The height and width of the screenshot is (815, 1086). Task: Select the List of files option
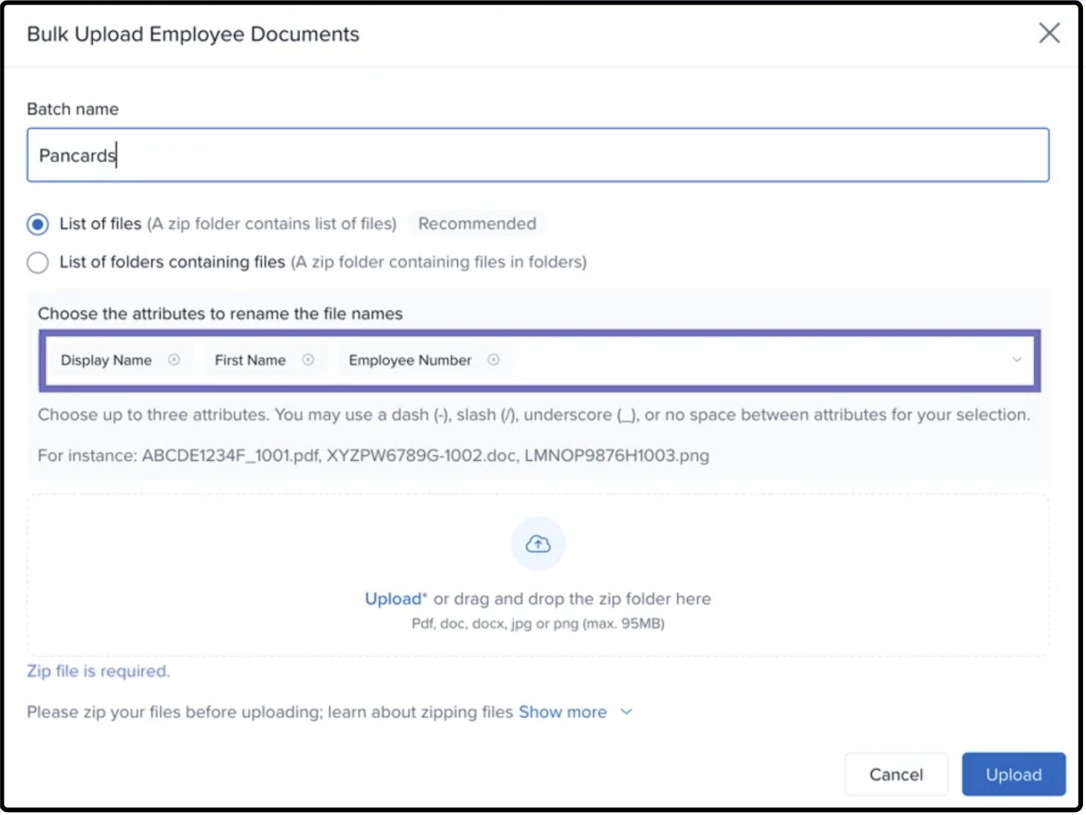(x=38, y=224)
